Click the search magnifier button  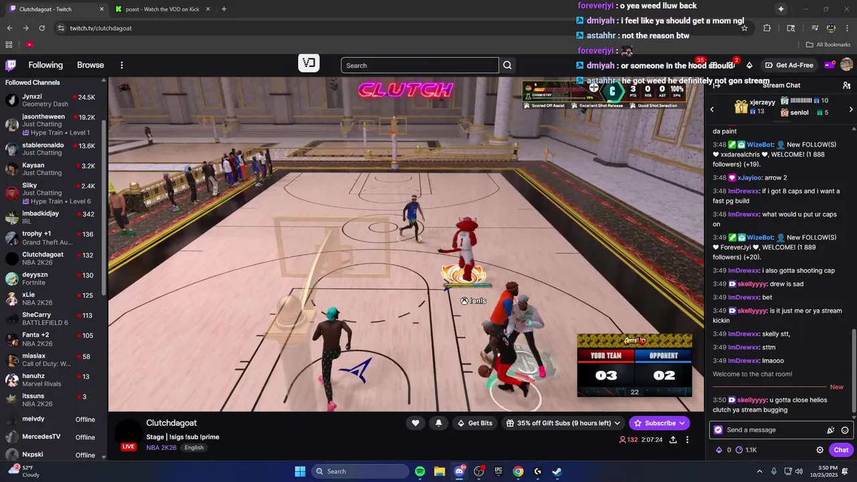click(x=508, y=65)
